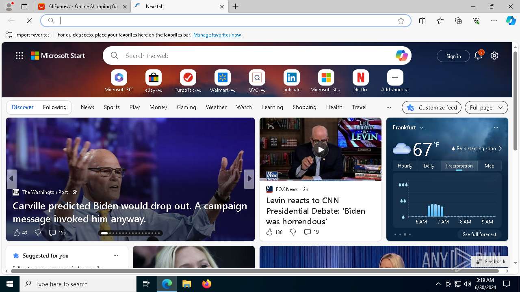Open File Explorer from taskbar

(x=187, y=284)
